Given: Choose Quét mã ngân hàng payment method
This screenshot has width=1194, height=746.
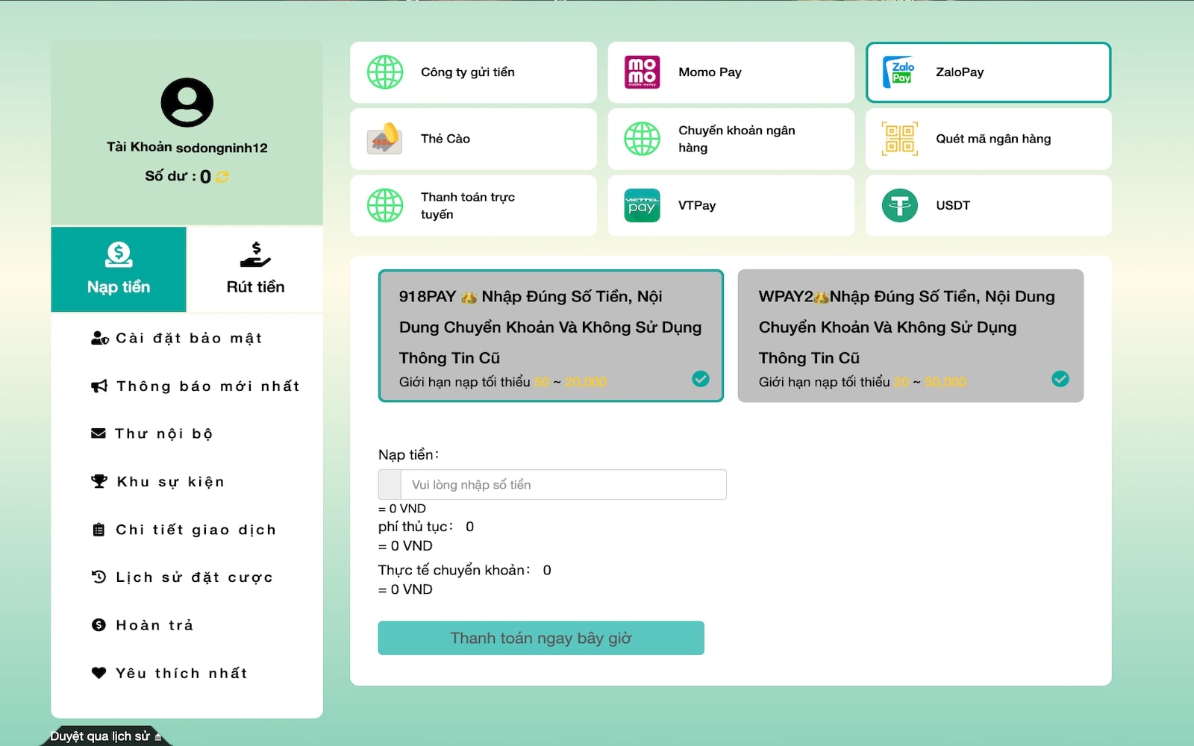Looking at the screenshot, I should 989,139.
